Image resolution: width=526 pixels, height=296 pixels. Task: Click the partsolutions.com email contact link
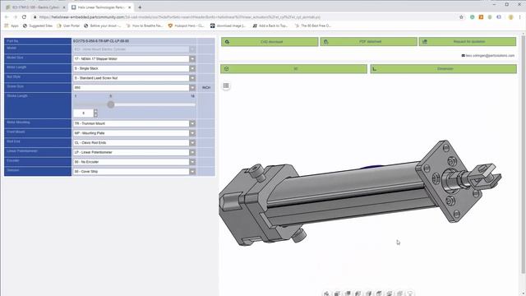[x=488, y=56]
